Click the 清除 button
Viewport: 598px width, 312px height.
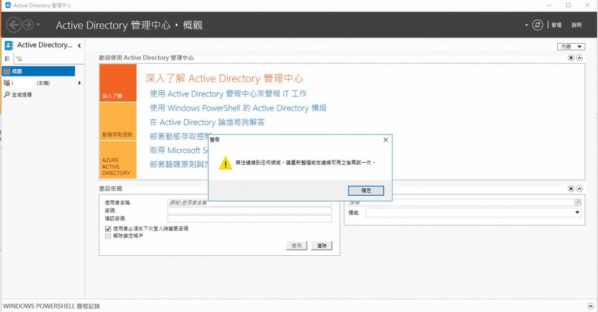tap(322, 245)
